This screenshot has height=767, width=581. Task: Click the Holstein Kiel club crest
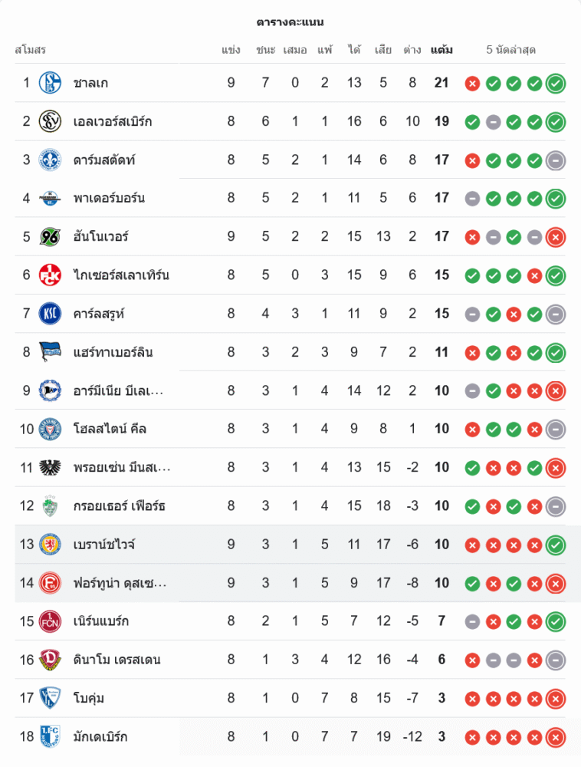tap(50, 429)
